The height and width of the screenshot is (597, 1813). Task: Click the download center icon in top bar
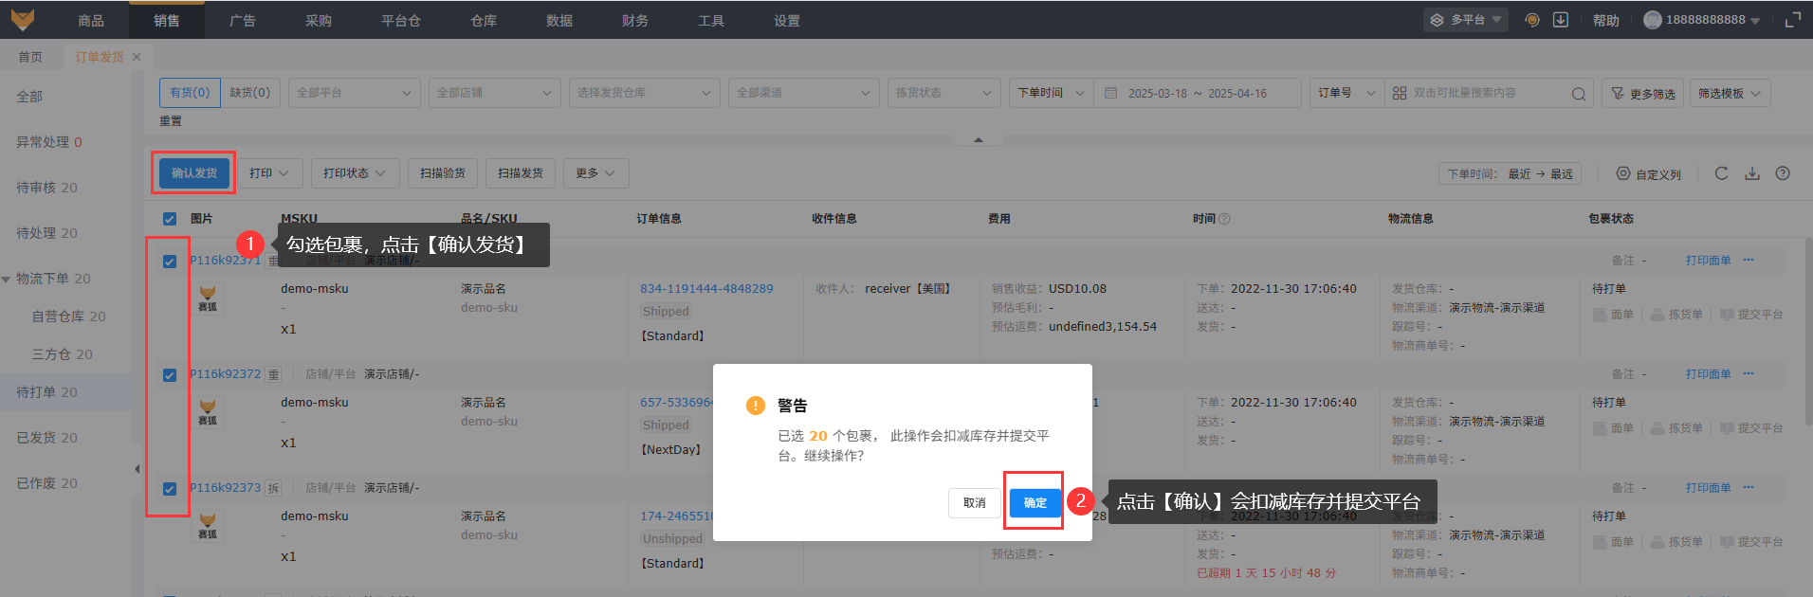tap(1561, 20)
